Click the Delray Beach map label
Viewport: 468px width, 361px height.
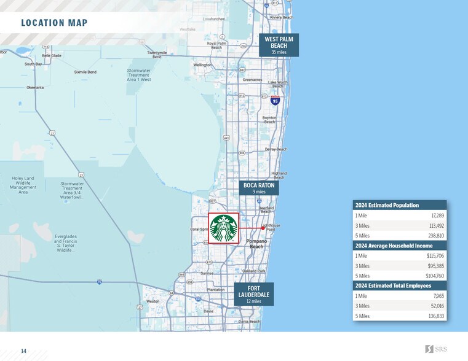click(x=276, y=149)
